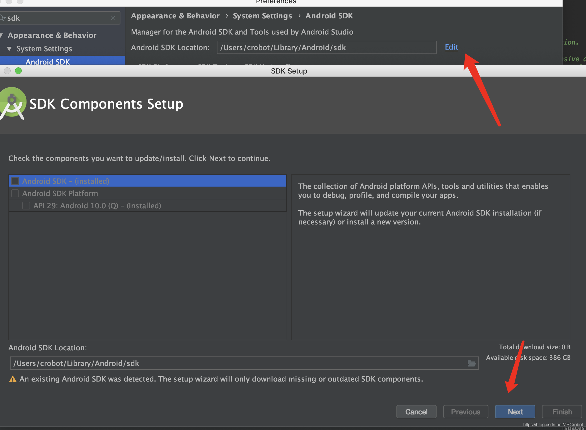Collapse the Appearance & Behavior section
The image size is (586, 430).
tap(1, 35)
